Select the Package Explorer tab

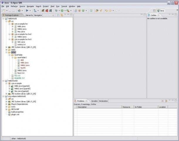click(x=12, y=15)
